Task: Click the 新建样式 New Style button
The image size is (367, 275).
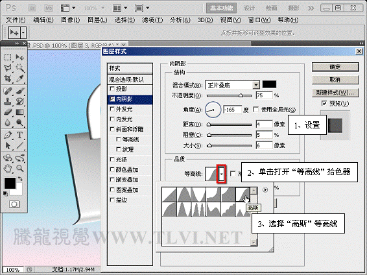Action: click(335, 93)
